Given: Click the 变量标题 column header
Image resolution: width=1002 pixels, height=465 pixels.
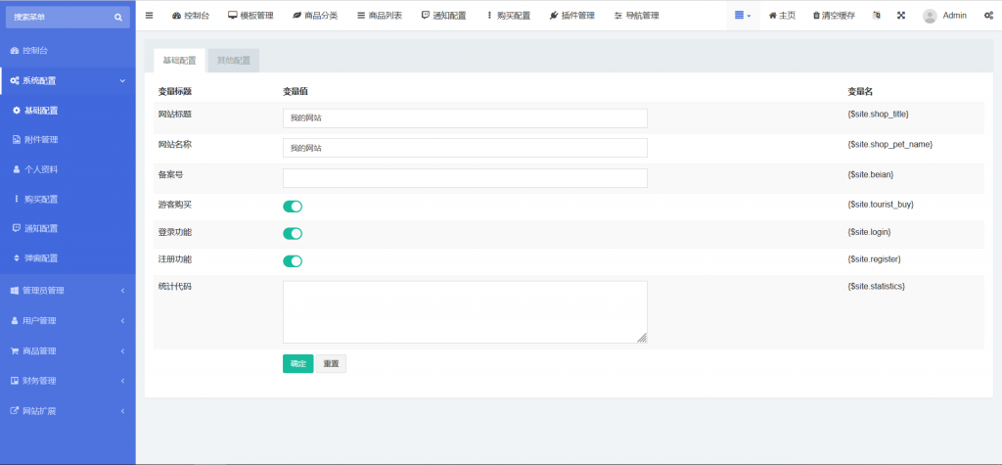Looking at the screenshot, I should pyautogui.click(x=174, y=91).
